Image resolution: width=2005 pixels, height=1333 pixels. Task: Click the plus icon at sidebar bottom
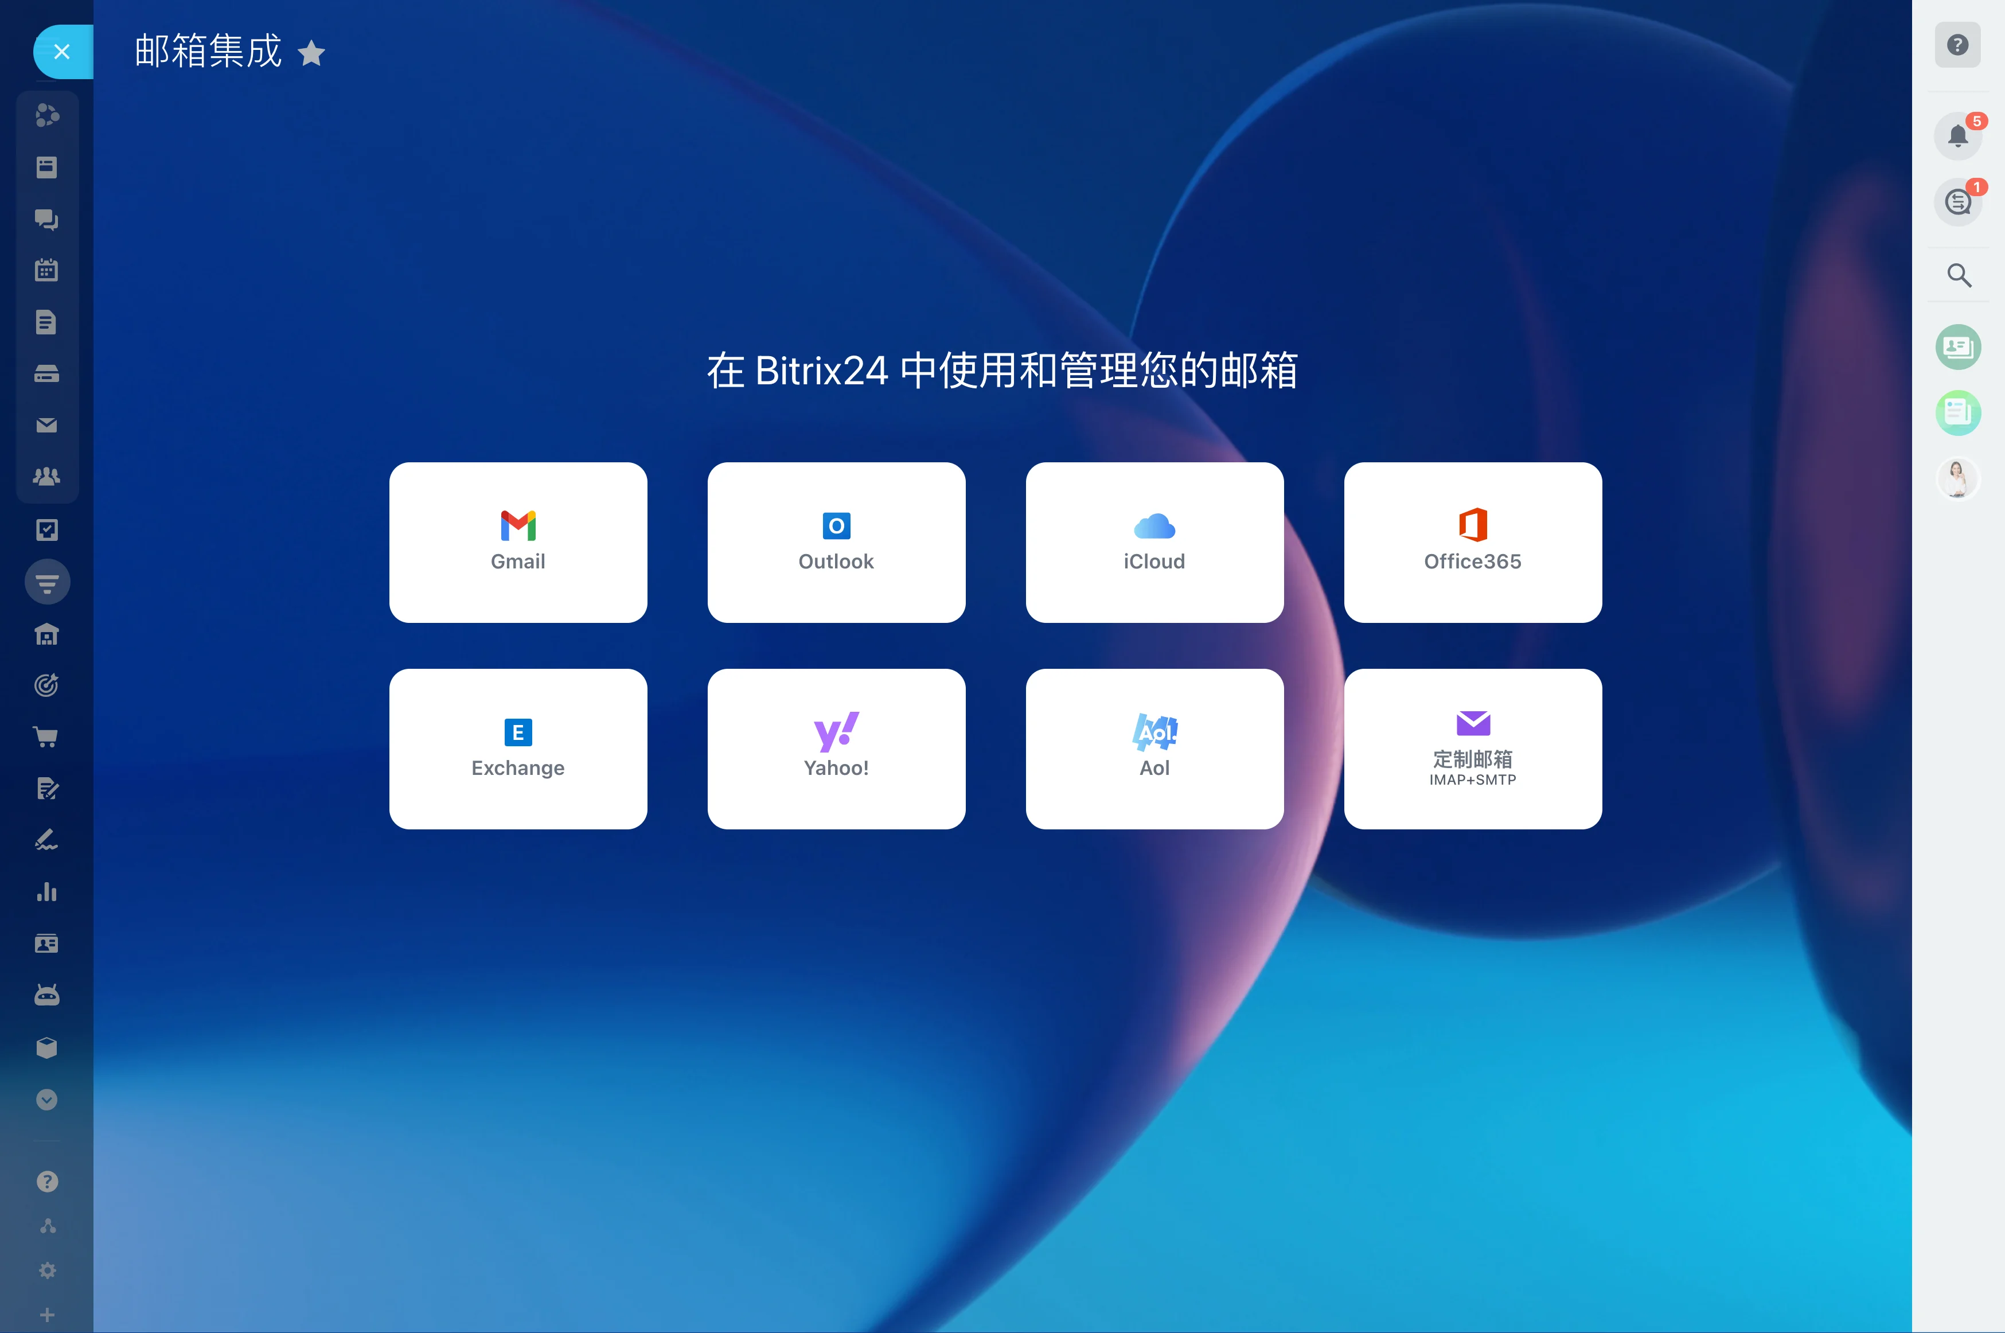[48, 1315]
